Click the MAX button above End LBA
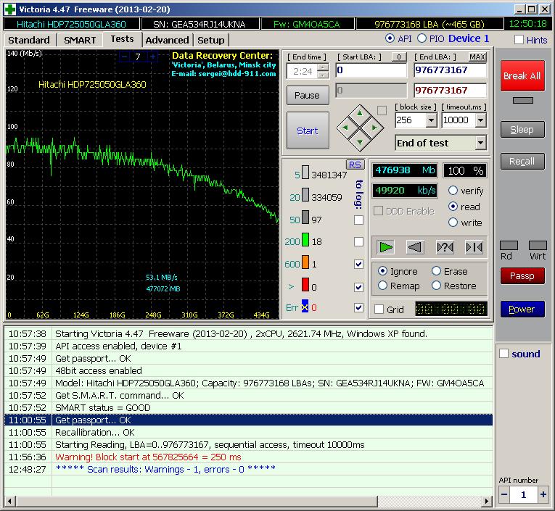555x511 pixels. pos(477,57)
